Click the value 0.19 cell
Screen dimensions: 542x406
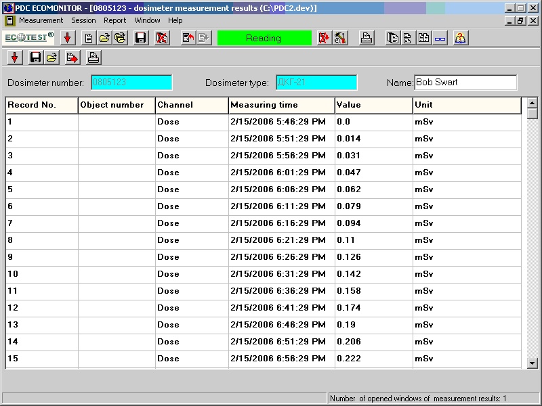374,325
